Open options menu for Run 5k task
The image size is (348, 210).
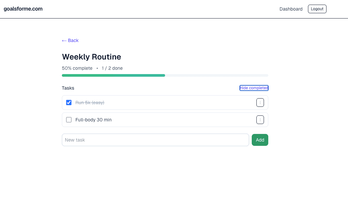coord(260,103)
